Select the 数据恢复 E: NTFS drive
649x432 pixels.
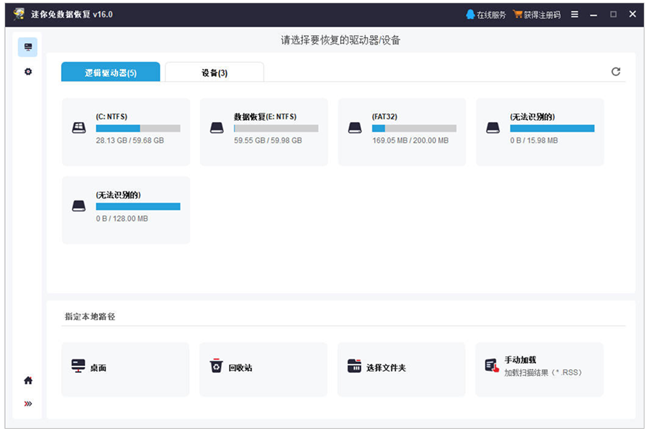coord(263,132)
